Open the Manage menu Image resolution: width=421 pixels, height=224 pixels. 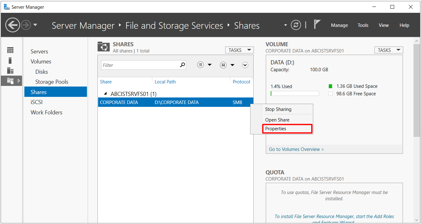[339, 25]
